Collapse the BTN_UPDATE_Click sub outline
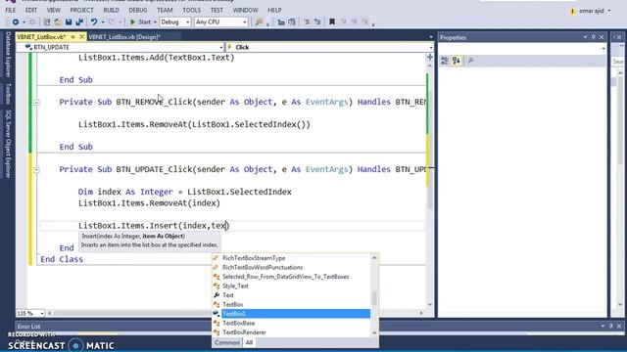Viewport: 627px width, 352px height. [36, 169]
